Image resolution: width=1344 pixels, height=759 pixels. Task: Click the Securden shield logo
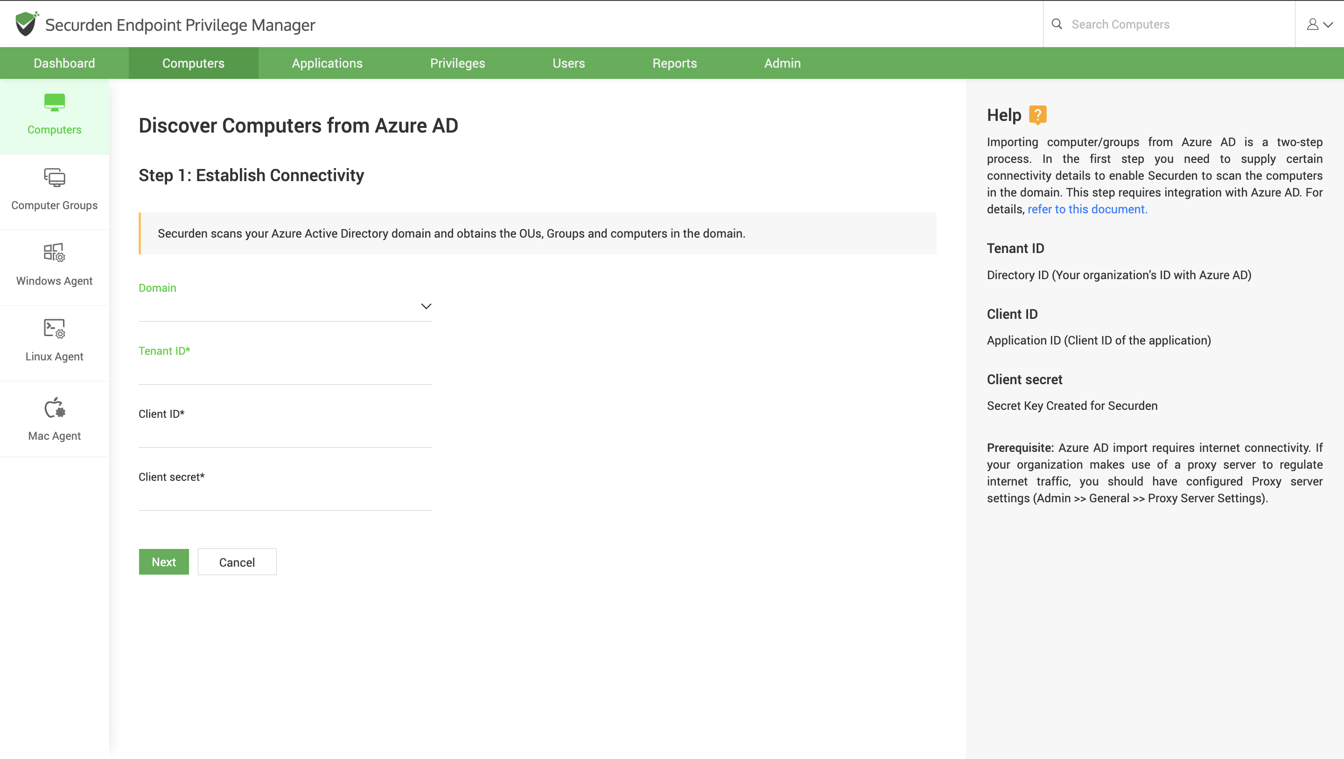(x=26, y=24)
